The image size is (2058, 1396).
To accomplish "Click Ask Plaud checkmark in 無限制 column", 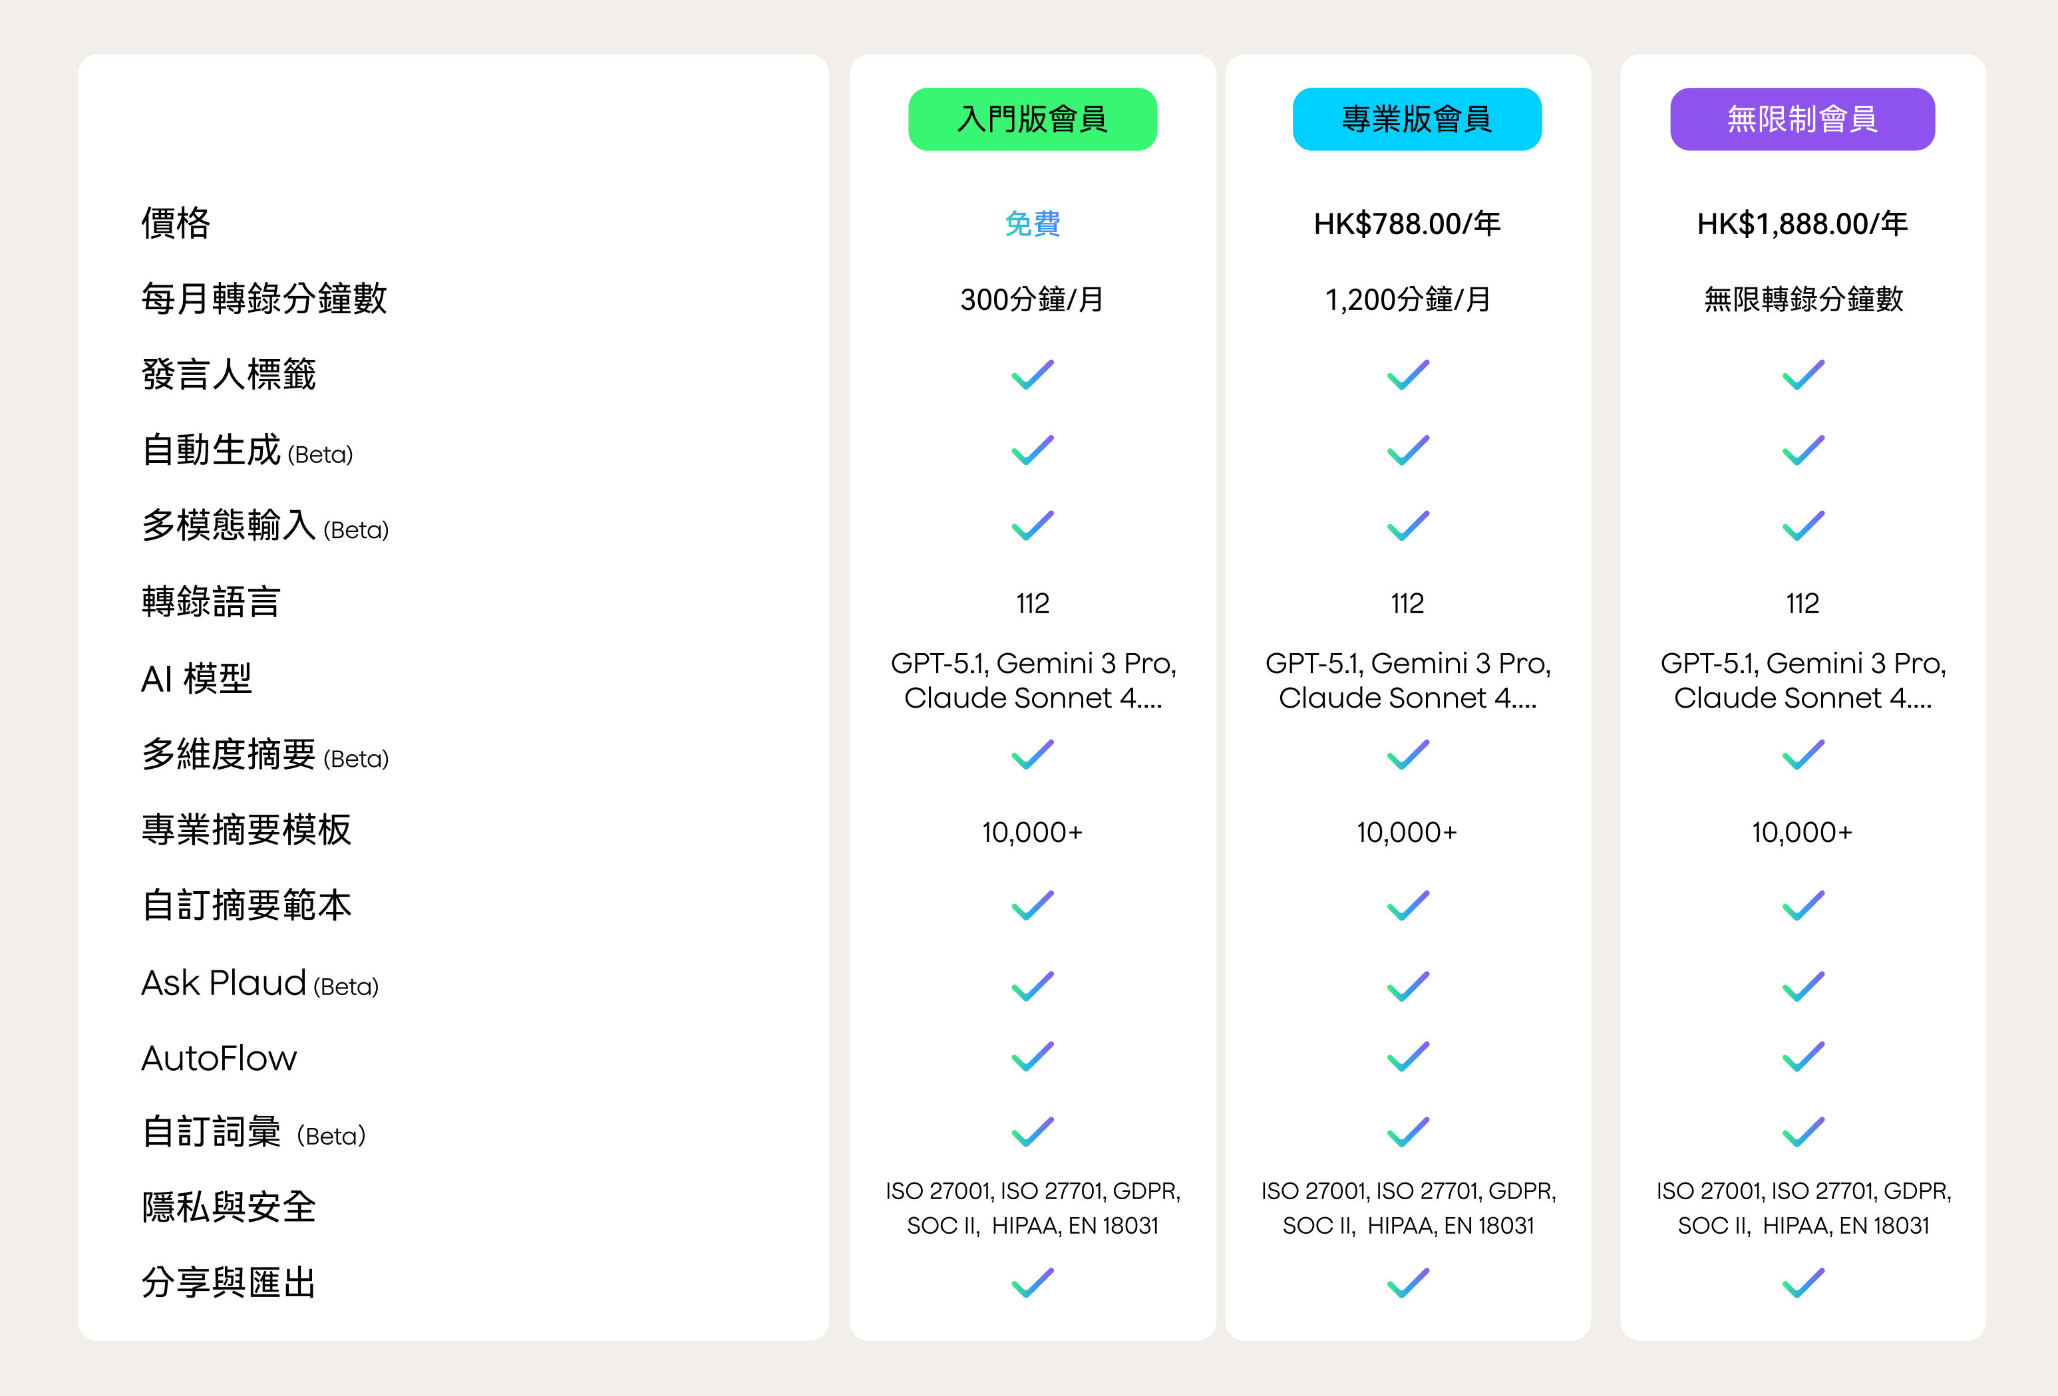I will click(1803, 986).
